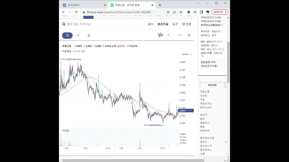Click the help icon next to 외국인소진율(B/A)
The width and height of the screenshot is (289, 162).
(222, 25)
